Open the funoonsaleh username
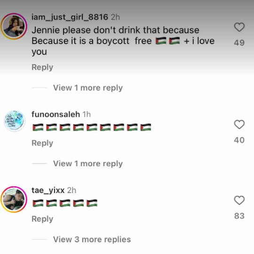254x254 pixels. click(56, 115)
